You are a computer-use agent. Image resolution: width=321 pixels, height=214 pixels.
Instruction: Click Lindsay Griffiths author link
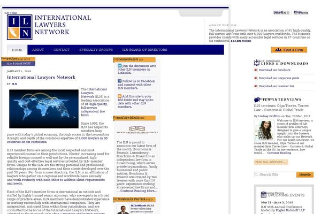(269, 116)
